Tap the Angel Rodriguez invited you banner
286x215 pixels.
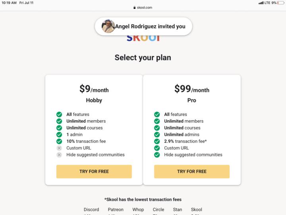[150, 27]
